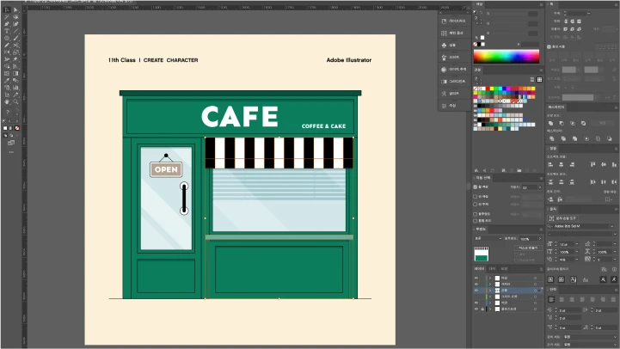Screen dimensions: 620x349
Task: Select the Eyedropper tool
Action: 7,81
